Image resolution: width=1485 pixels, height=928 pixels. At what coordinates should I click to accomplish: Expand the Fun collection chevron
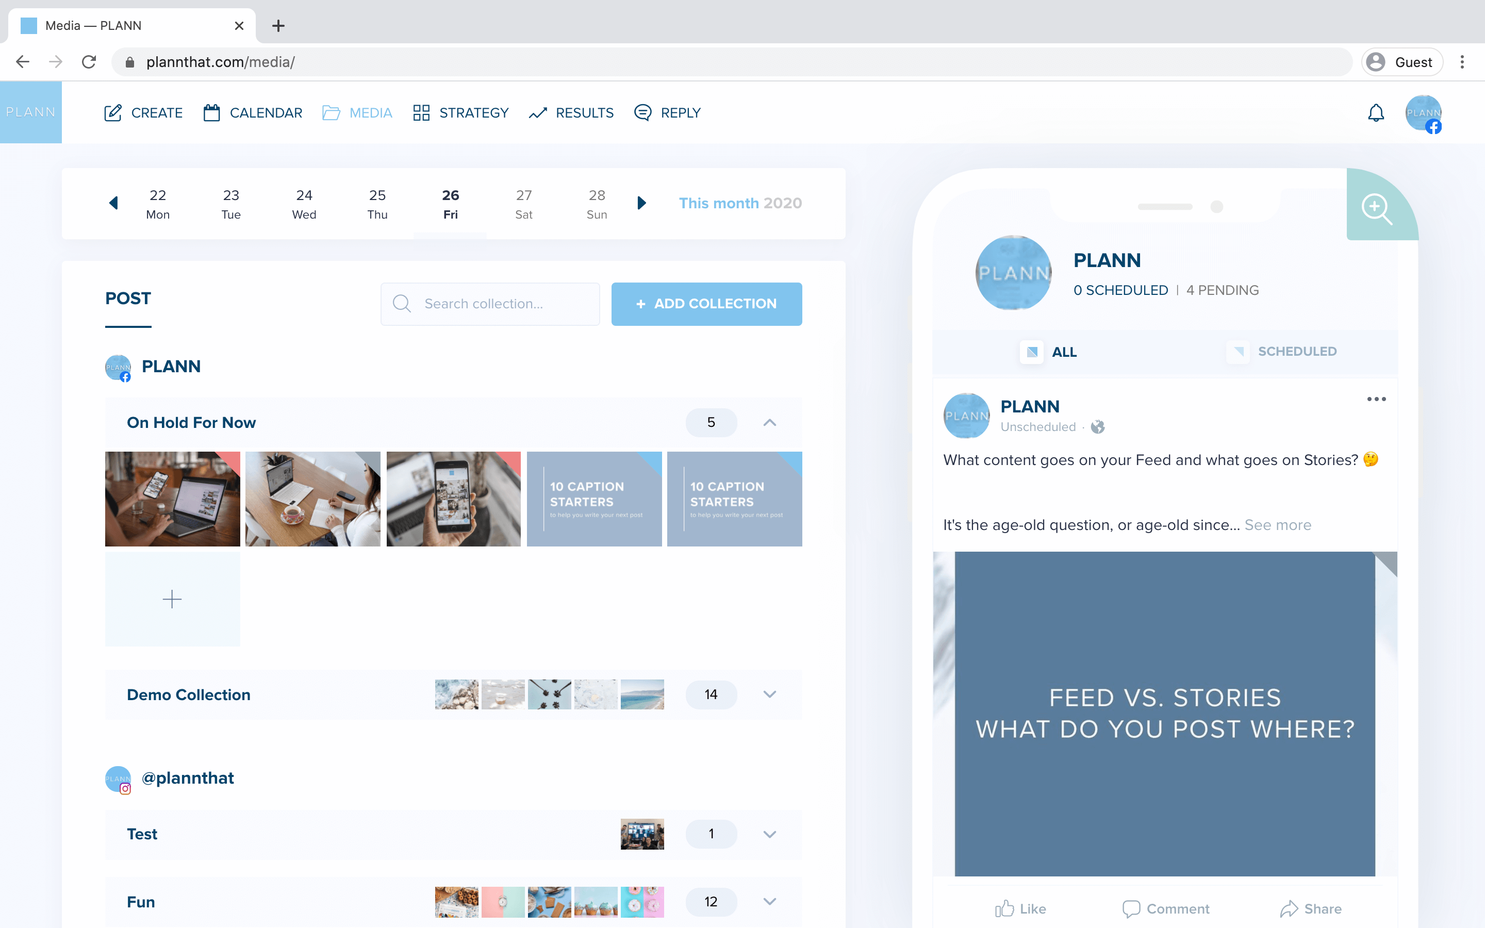tap(769, 902)
